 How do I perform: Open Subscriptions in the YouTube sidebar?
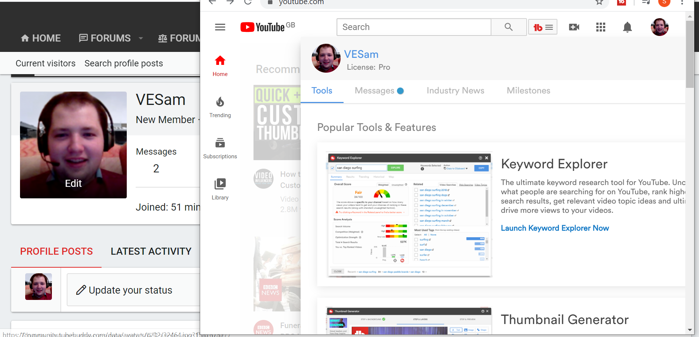pos(220,148)
